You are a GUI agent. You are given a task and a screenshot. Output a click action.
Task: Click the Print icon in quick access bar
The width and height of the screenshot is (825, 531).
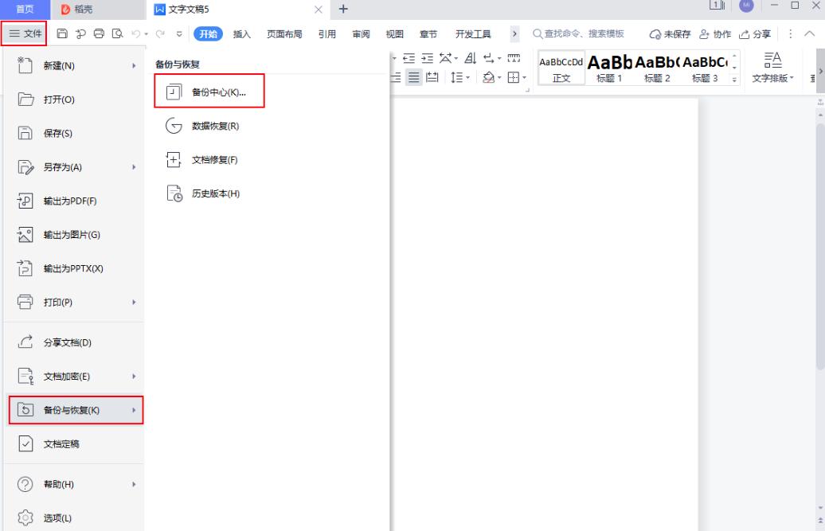tap(100, 34)
